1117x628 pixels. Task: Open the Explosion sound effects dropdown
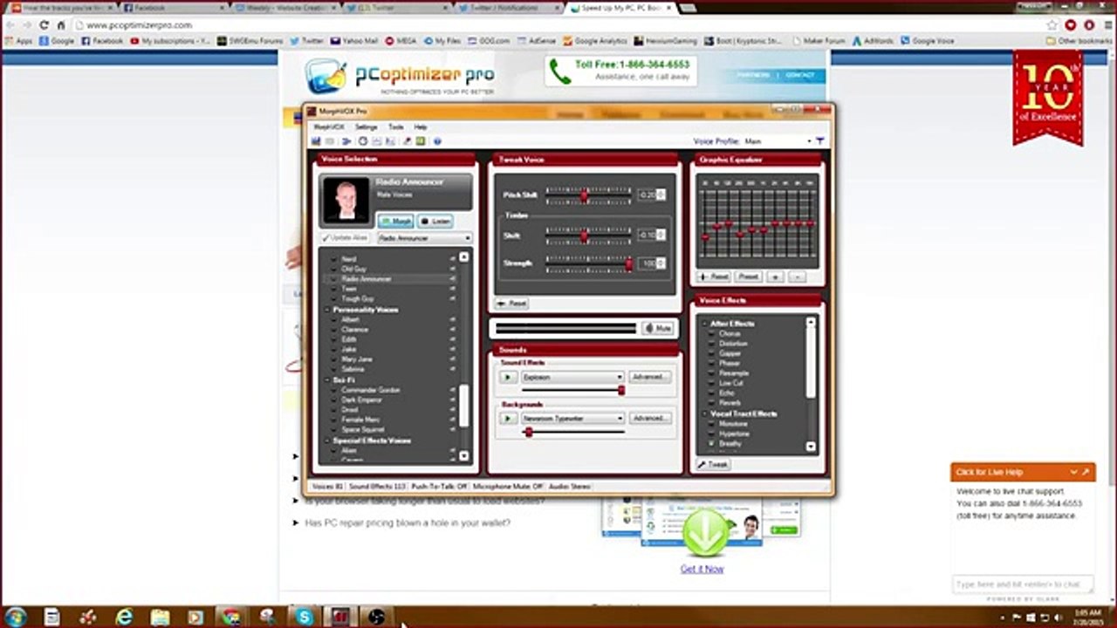pos(572,377)
